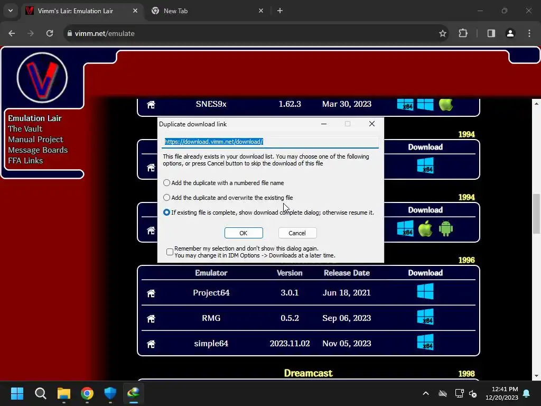This screenshot has height=406, width=541.
Task: Select add duplicate and overwrite existing file
Action: click(166, 198)
